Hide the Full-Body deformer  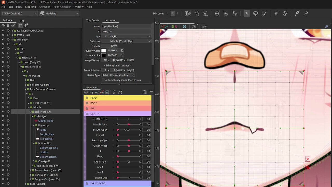(3, 39)
